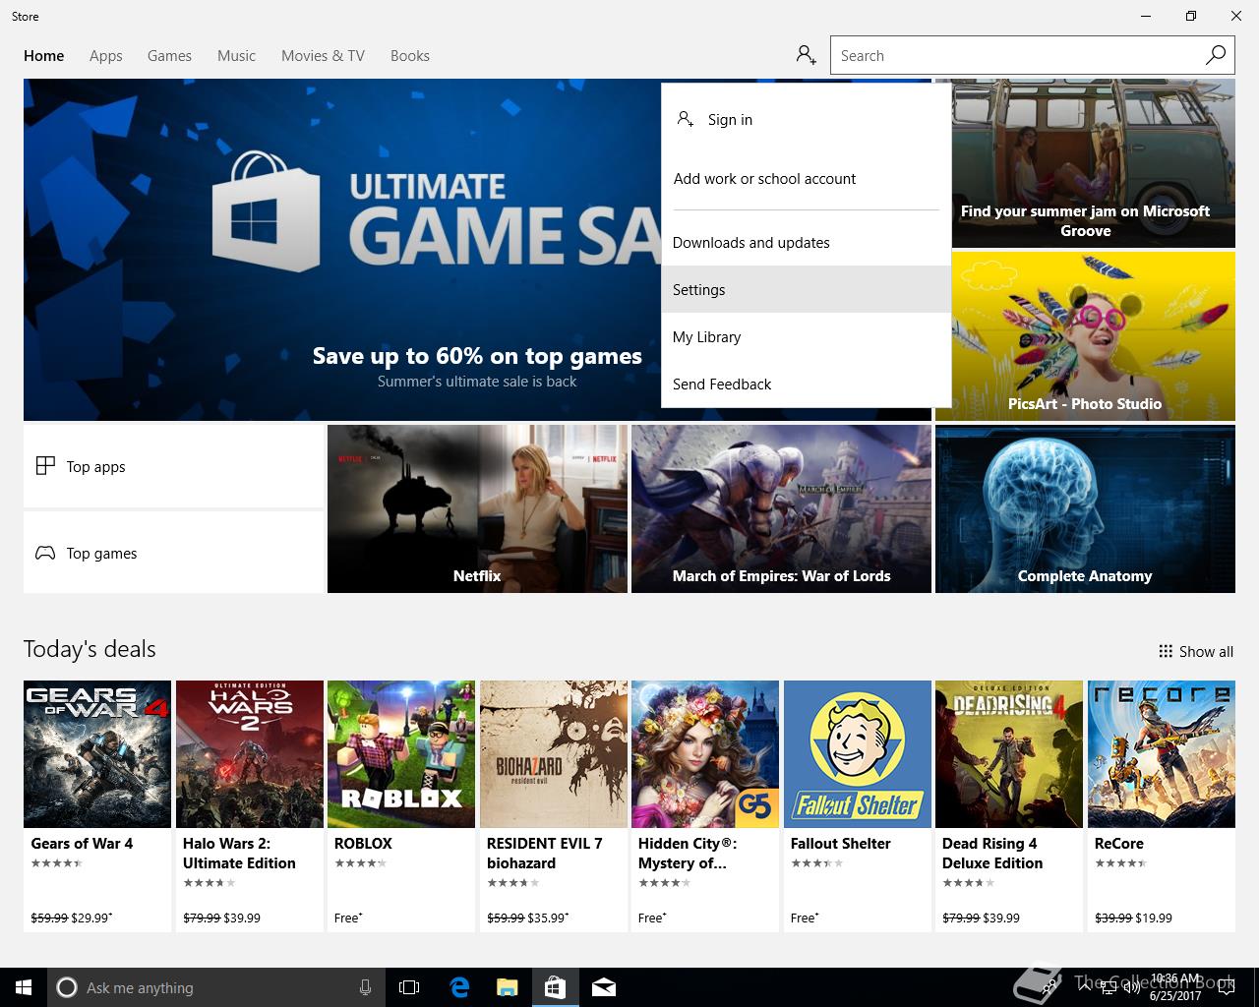The width and height of the screenshot is (1259, 1007).
Task: Click the Store icon on the taskbar
Action: [x=555, y=987]
